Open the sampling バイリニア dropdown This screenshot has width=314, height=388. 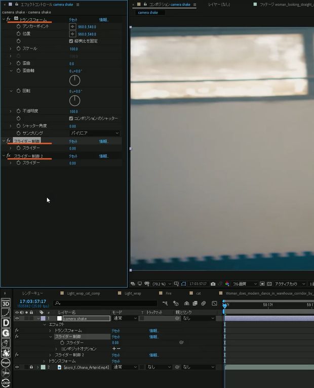[94, 133]
